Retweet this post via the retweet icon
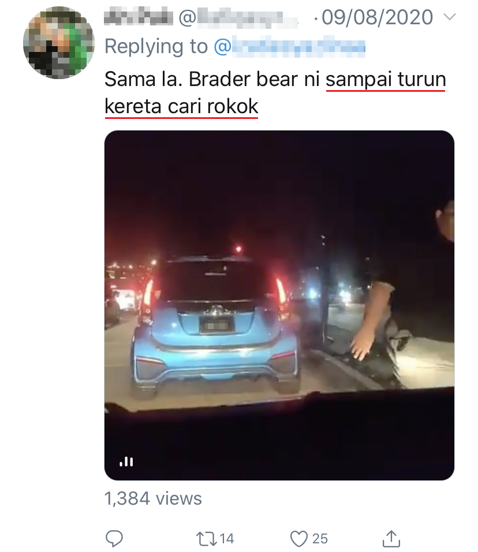Image resolution: width=478 pixels, height=552 pixels. pos(207,539)
